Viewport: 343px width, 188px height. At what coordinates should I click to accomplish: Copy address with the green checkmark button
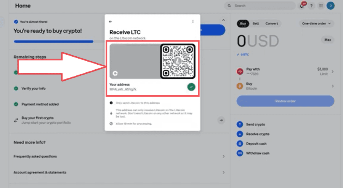(x=191, y=87)
